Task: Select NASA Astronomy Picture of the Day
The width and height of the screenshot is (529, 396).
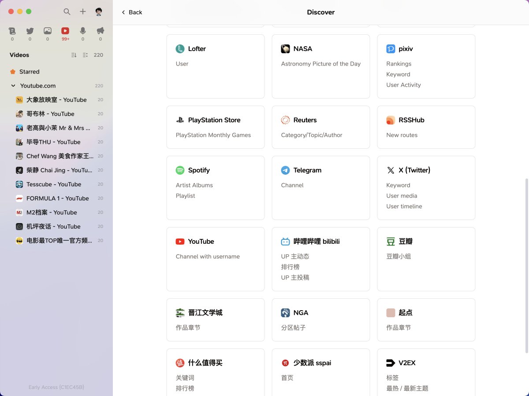Action: click(321, 64)
